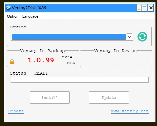The width and height of the screenshot is (157, 126).
Task: Click the Status - READY label
Action: click(x=29, y=73)
